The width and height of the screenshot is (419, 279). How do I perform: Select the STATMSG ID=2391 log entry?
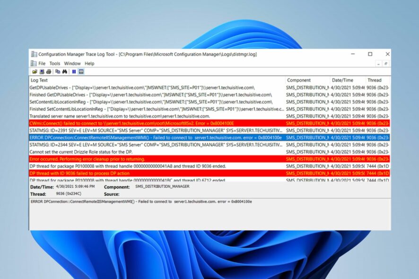coord(142,131)
